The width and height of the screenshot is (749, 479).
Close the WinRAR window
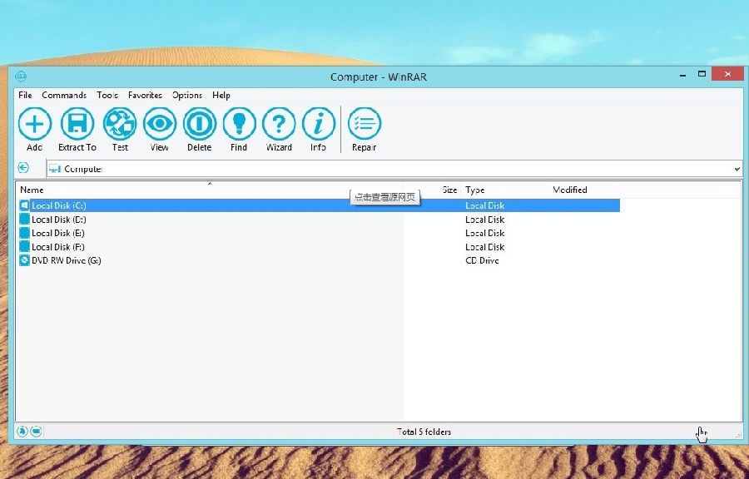click(727, 74)
